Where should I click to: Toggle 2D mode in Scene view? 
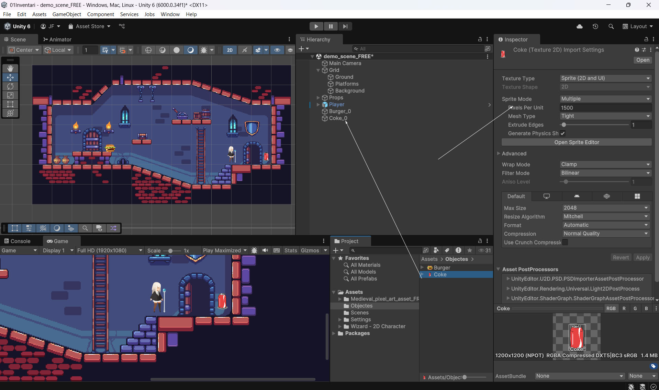[230, 50]
